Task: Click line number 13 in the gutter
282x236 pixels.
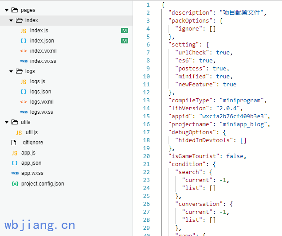Action: click(x=147, y=100)
